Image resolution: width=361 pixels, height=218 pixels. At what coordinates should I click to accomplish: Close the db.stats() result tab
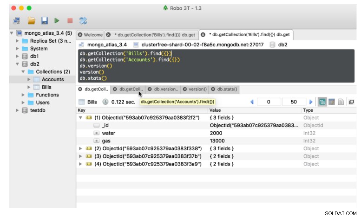click(213, 89)
